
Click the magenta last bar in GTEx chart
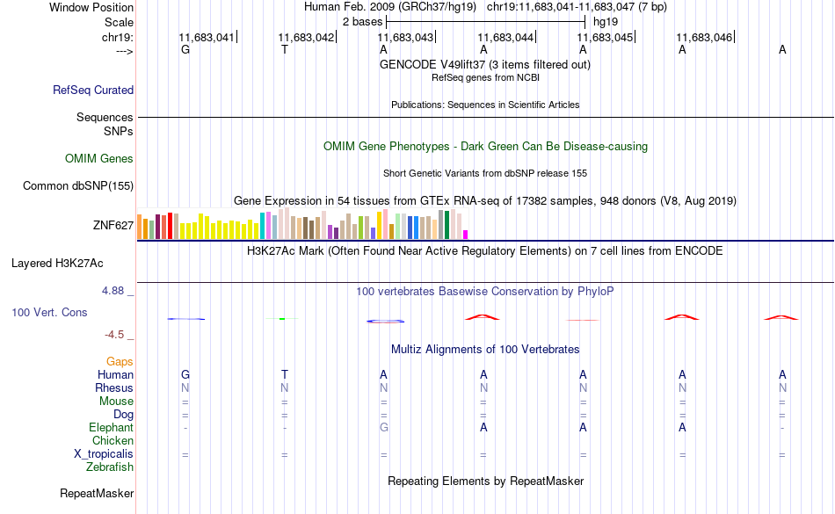click(x=466, y=235)
